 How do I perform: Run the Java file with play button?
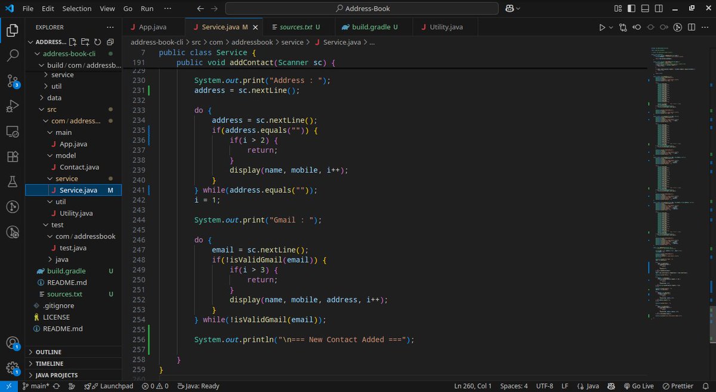pos(602,27)
